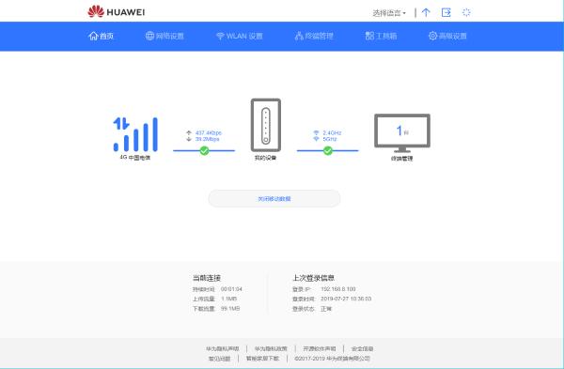The width and height of the screenshot is (564, 369).
Task: Click the 关闭移动数据 button
Action: [274, 199]
